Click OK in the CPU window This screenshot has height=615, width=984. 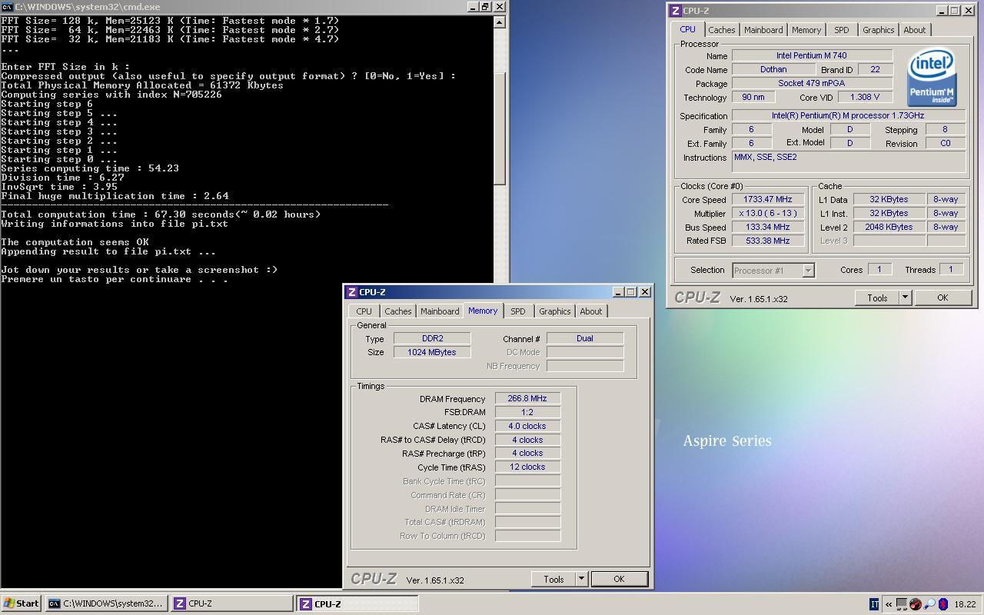click(x=942, y=298)
